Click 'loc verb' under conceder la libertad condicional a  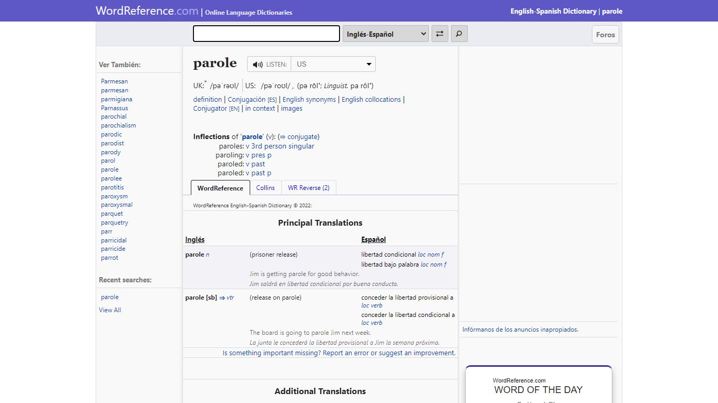pyautogui.click(x=372, y=323)
